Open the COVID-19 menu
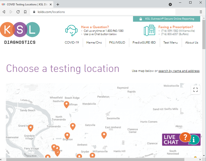This screenshot has height=161, width=206. (72, 42)
